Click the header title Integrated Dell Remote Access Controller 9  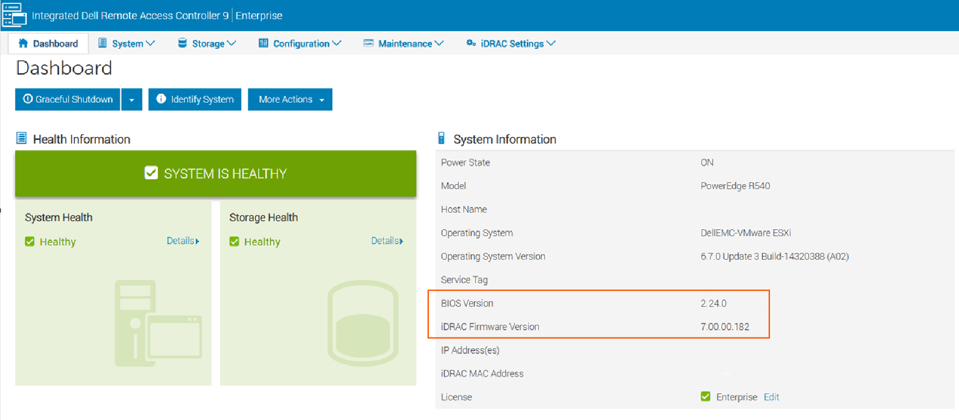130,16
